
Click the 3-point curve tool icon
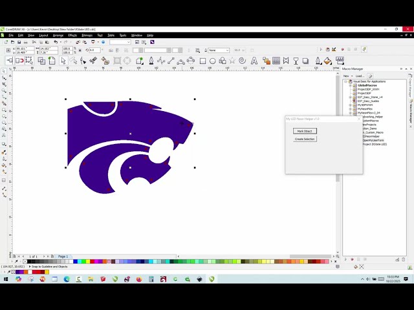coord(181,61)
